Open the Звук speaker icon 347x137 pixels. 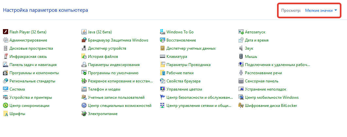click(x=241, y=48)
